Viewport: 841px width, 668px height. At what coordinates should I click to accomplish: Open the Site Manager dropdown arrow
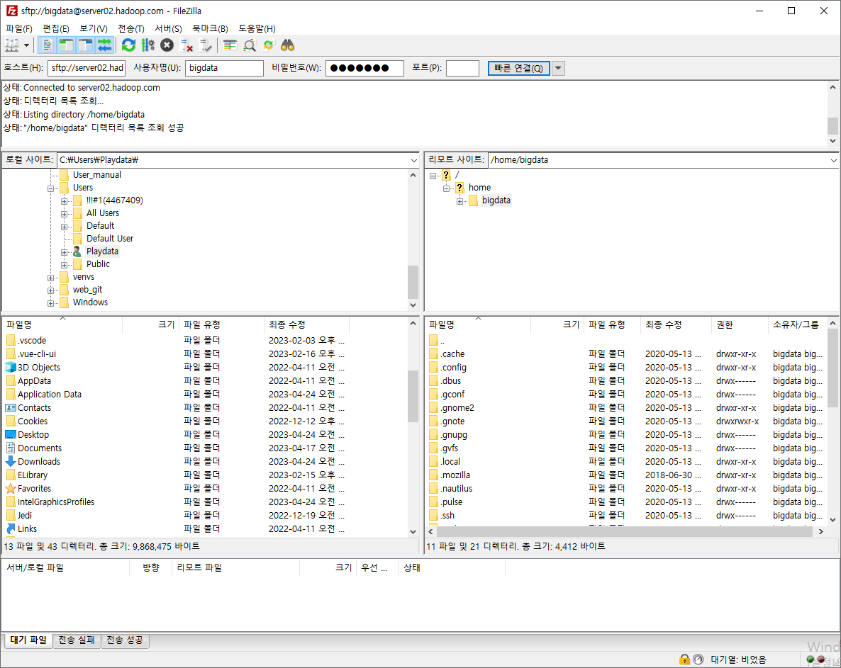pos(26,45)
